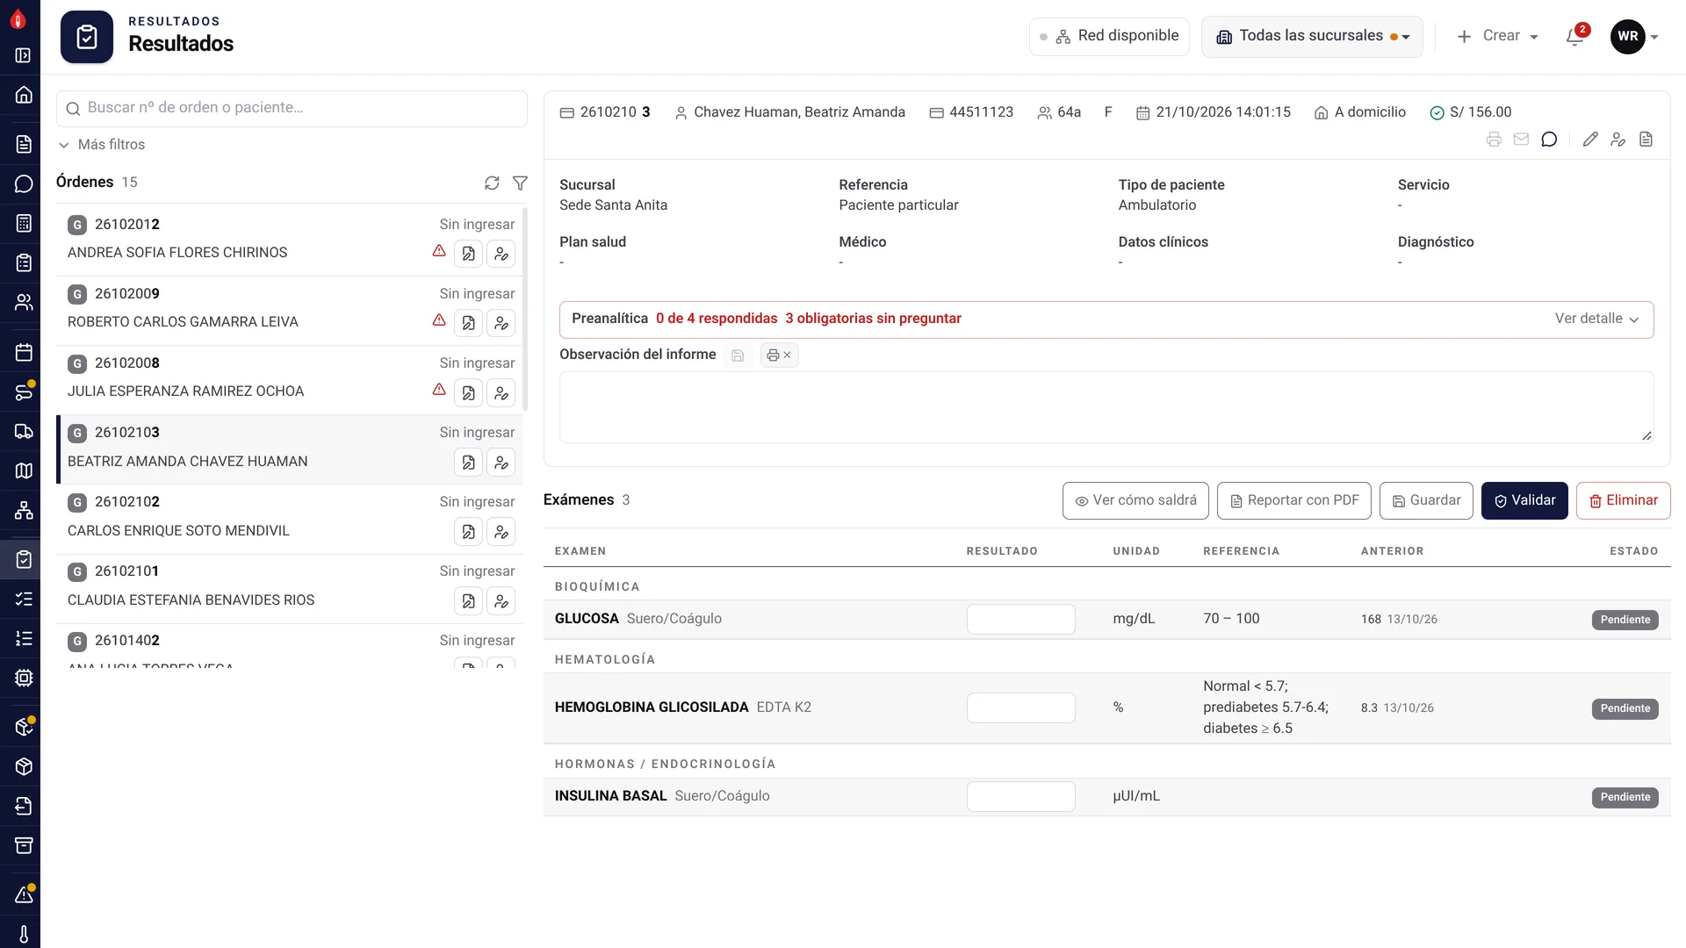Open the calculator icon in left sidebar

[24, 223]
